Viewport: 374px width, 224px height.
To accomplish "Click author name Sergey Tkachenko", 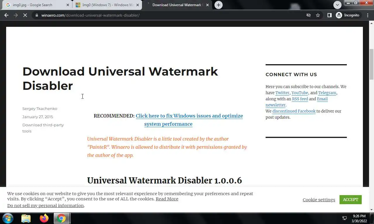I will pos(40,108).
